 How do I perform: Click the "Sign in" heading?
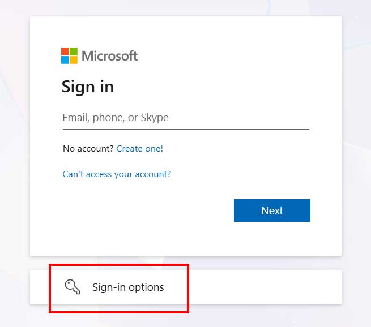point(87,87)
